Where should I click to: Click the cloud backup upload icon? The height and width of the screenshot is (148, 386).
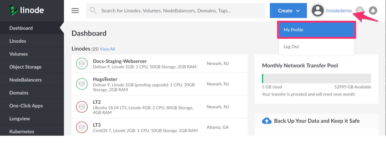click(267, 121)
